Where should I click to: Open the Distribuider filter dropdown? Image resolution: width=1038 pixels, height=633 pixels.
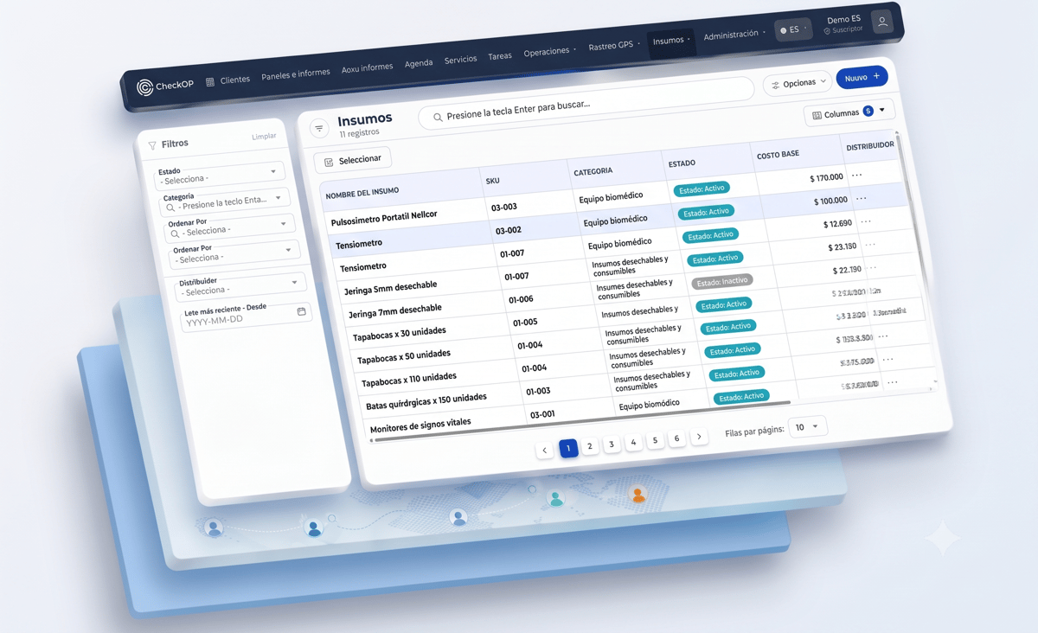pyautogui.click(x=240, y=286)
